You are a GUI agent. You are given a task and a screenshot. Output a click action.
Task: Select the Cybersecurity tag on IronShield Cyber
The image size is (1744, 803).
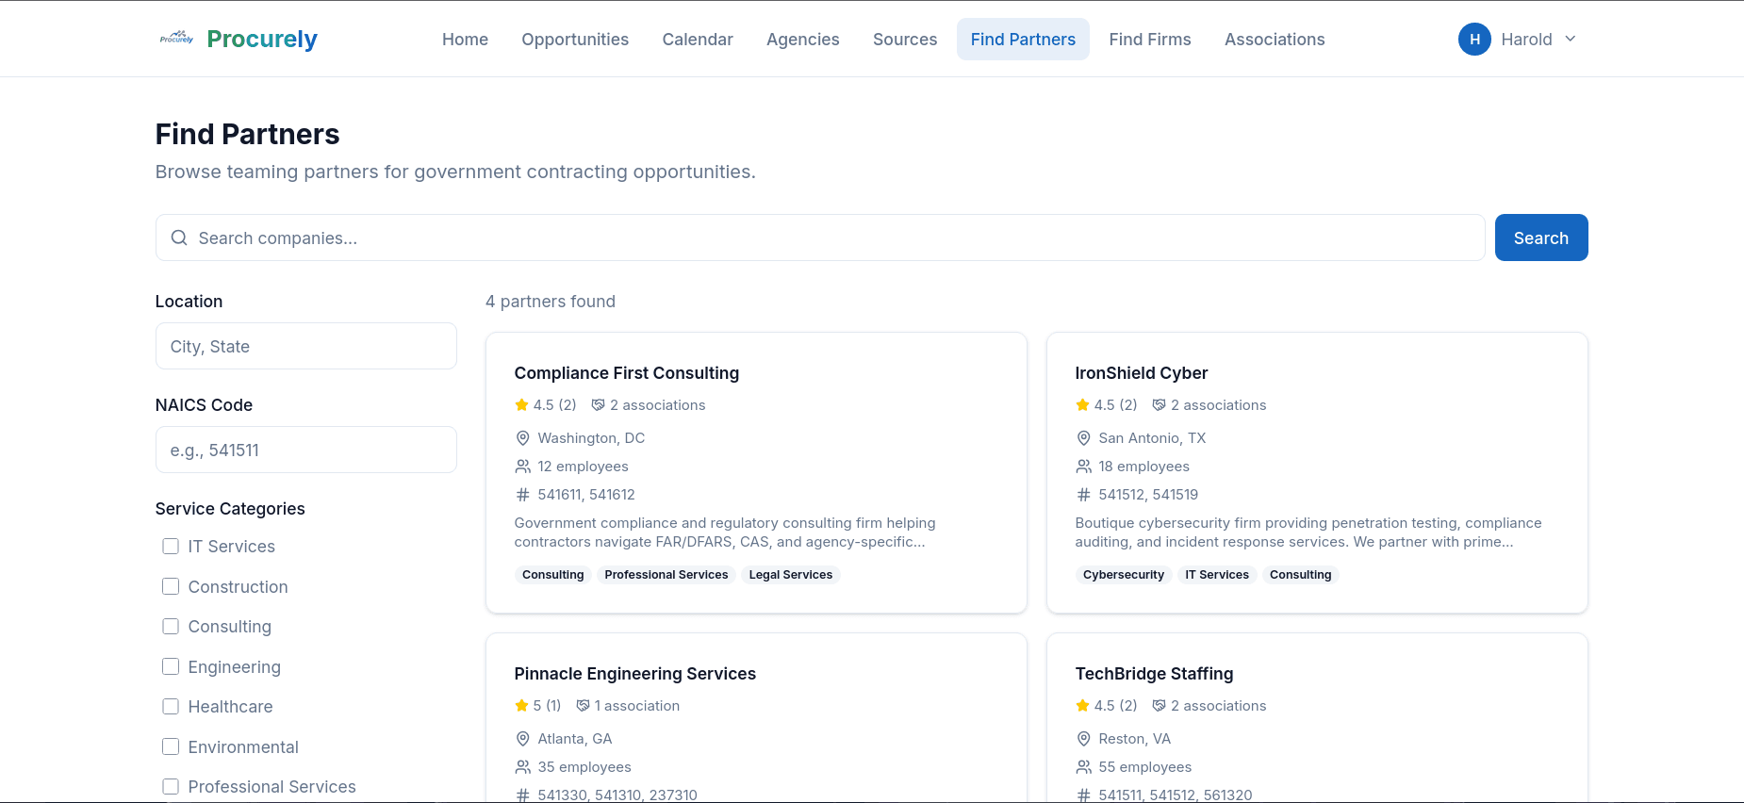pos(1124,575)
